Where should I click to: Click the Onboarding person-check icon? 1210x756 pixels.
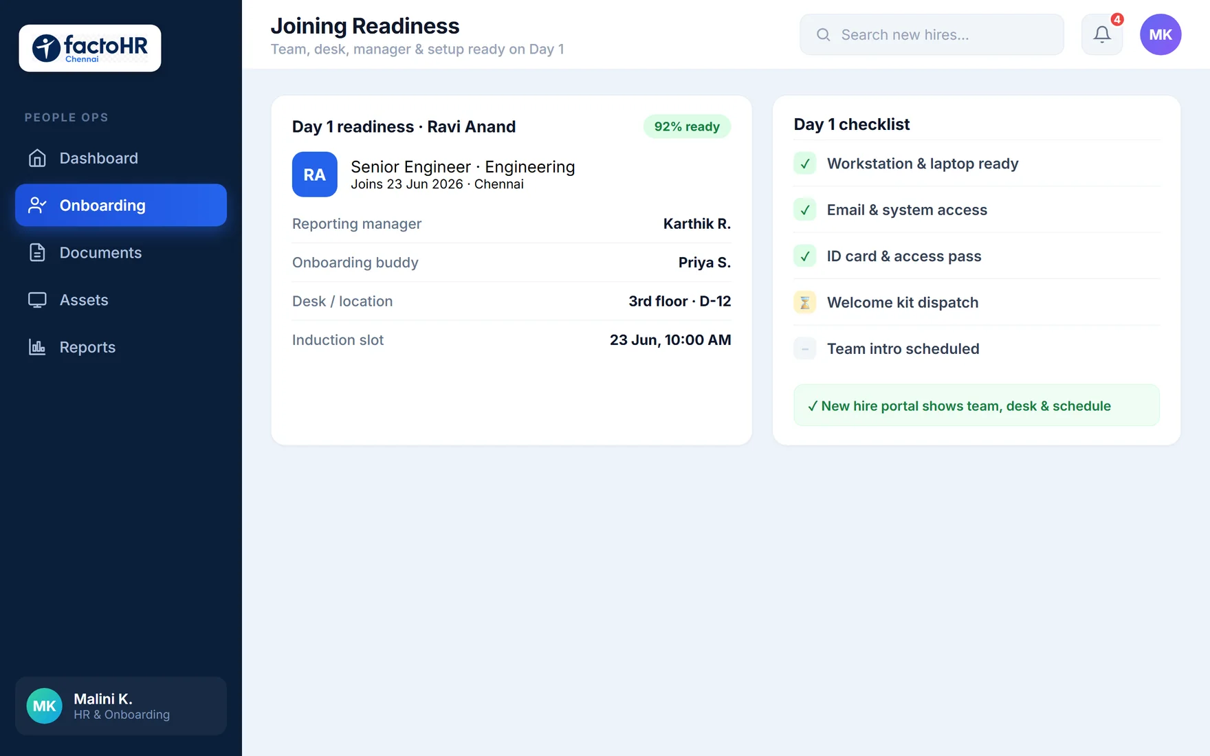coord(37,205)
